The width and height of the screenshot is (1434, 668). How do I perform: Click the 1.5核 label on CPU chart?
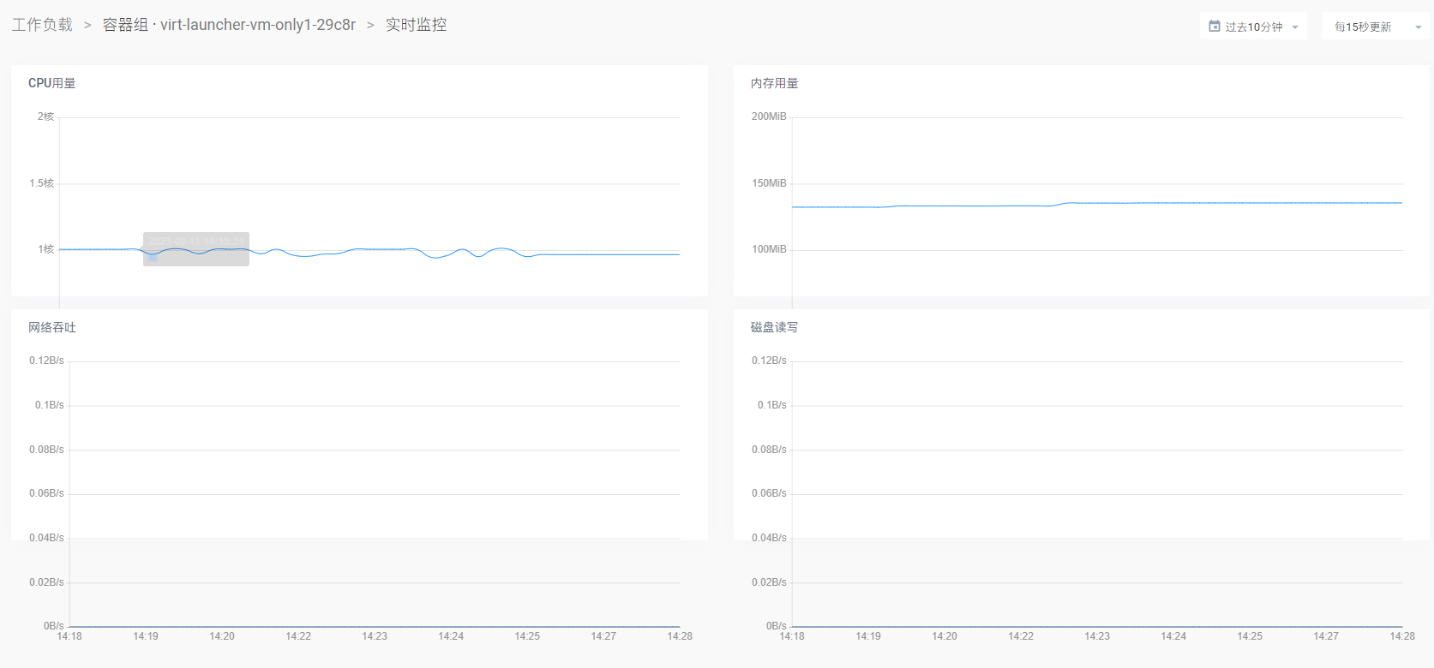click(41, 183)
